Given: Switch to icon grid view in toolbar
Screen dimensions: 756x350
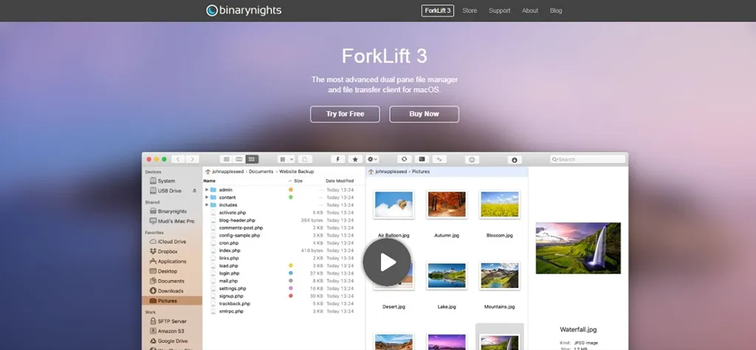Looking at the screenshot, I should click(x=252, y=159).
